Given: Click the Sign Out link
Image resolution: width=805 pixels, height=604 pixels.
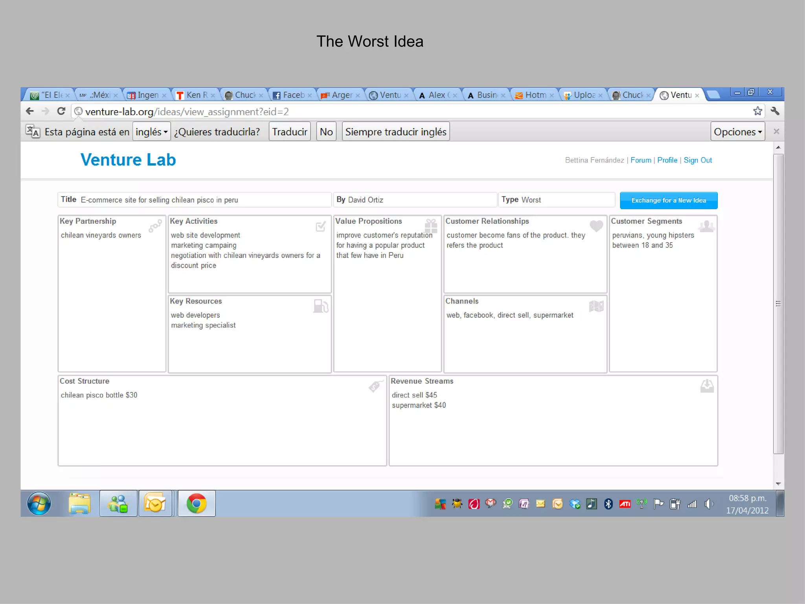Looking at the screenshot, I should [x=697, y=160].
